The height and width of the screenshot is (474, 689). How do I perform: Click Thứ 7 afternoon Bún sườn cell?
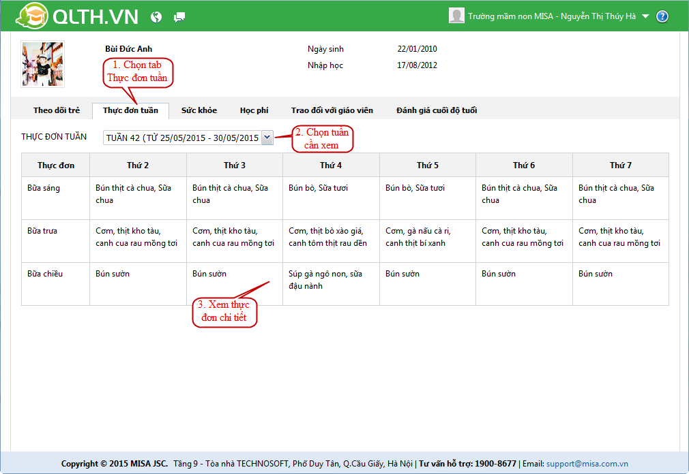(x=621, y=284)
